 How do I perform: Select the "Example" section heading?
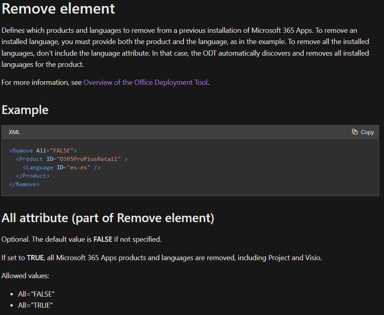coord(25,110)
